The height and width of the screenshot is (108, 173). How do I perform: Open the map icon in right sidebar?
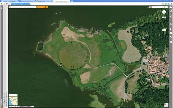coord(171,33)
